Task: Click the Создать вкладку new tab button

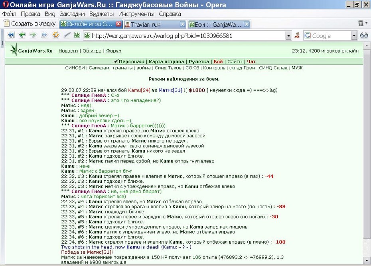Action: [30, 23]
